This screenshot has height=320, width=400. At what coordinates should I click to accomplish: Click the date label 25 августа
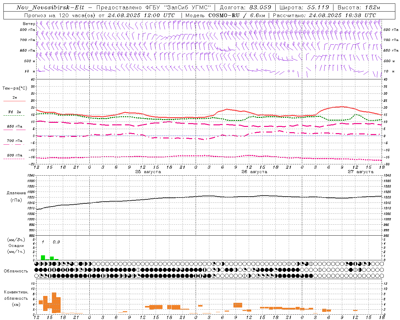tap(148, 172)
